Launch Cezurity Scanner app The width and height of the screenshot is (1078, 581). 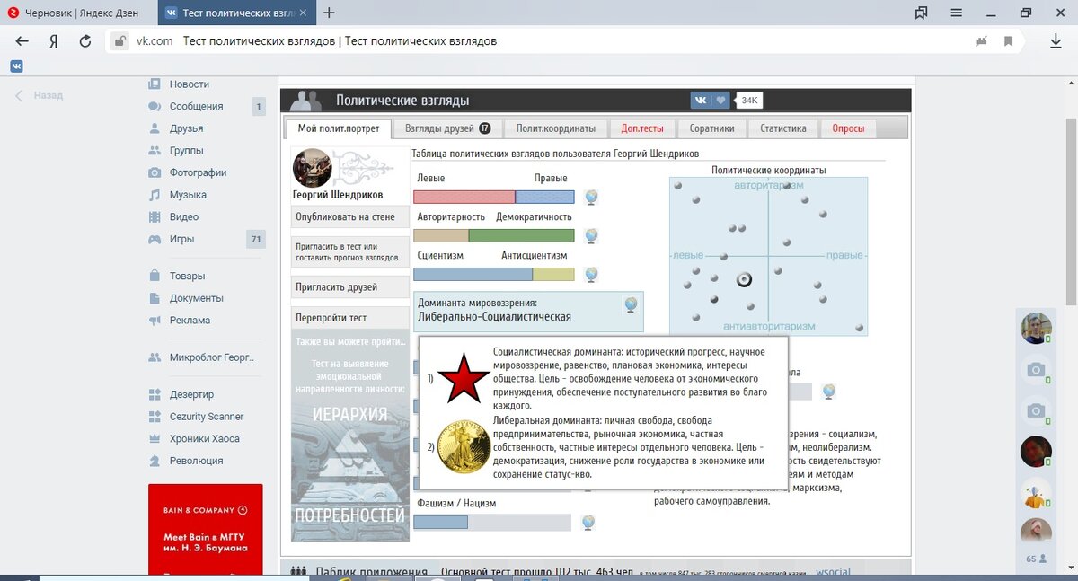[207, 417]
